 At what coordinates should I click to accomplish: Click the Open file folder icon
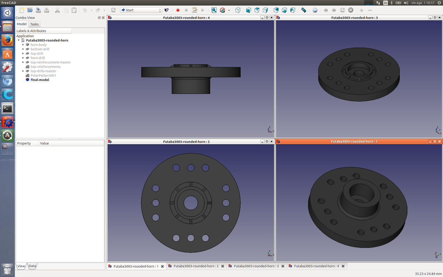[30, 10]
